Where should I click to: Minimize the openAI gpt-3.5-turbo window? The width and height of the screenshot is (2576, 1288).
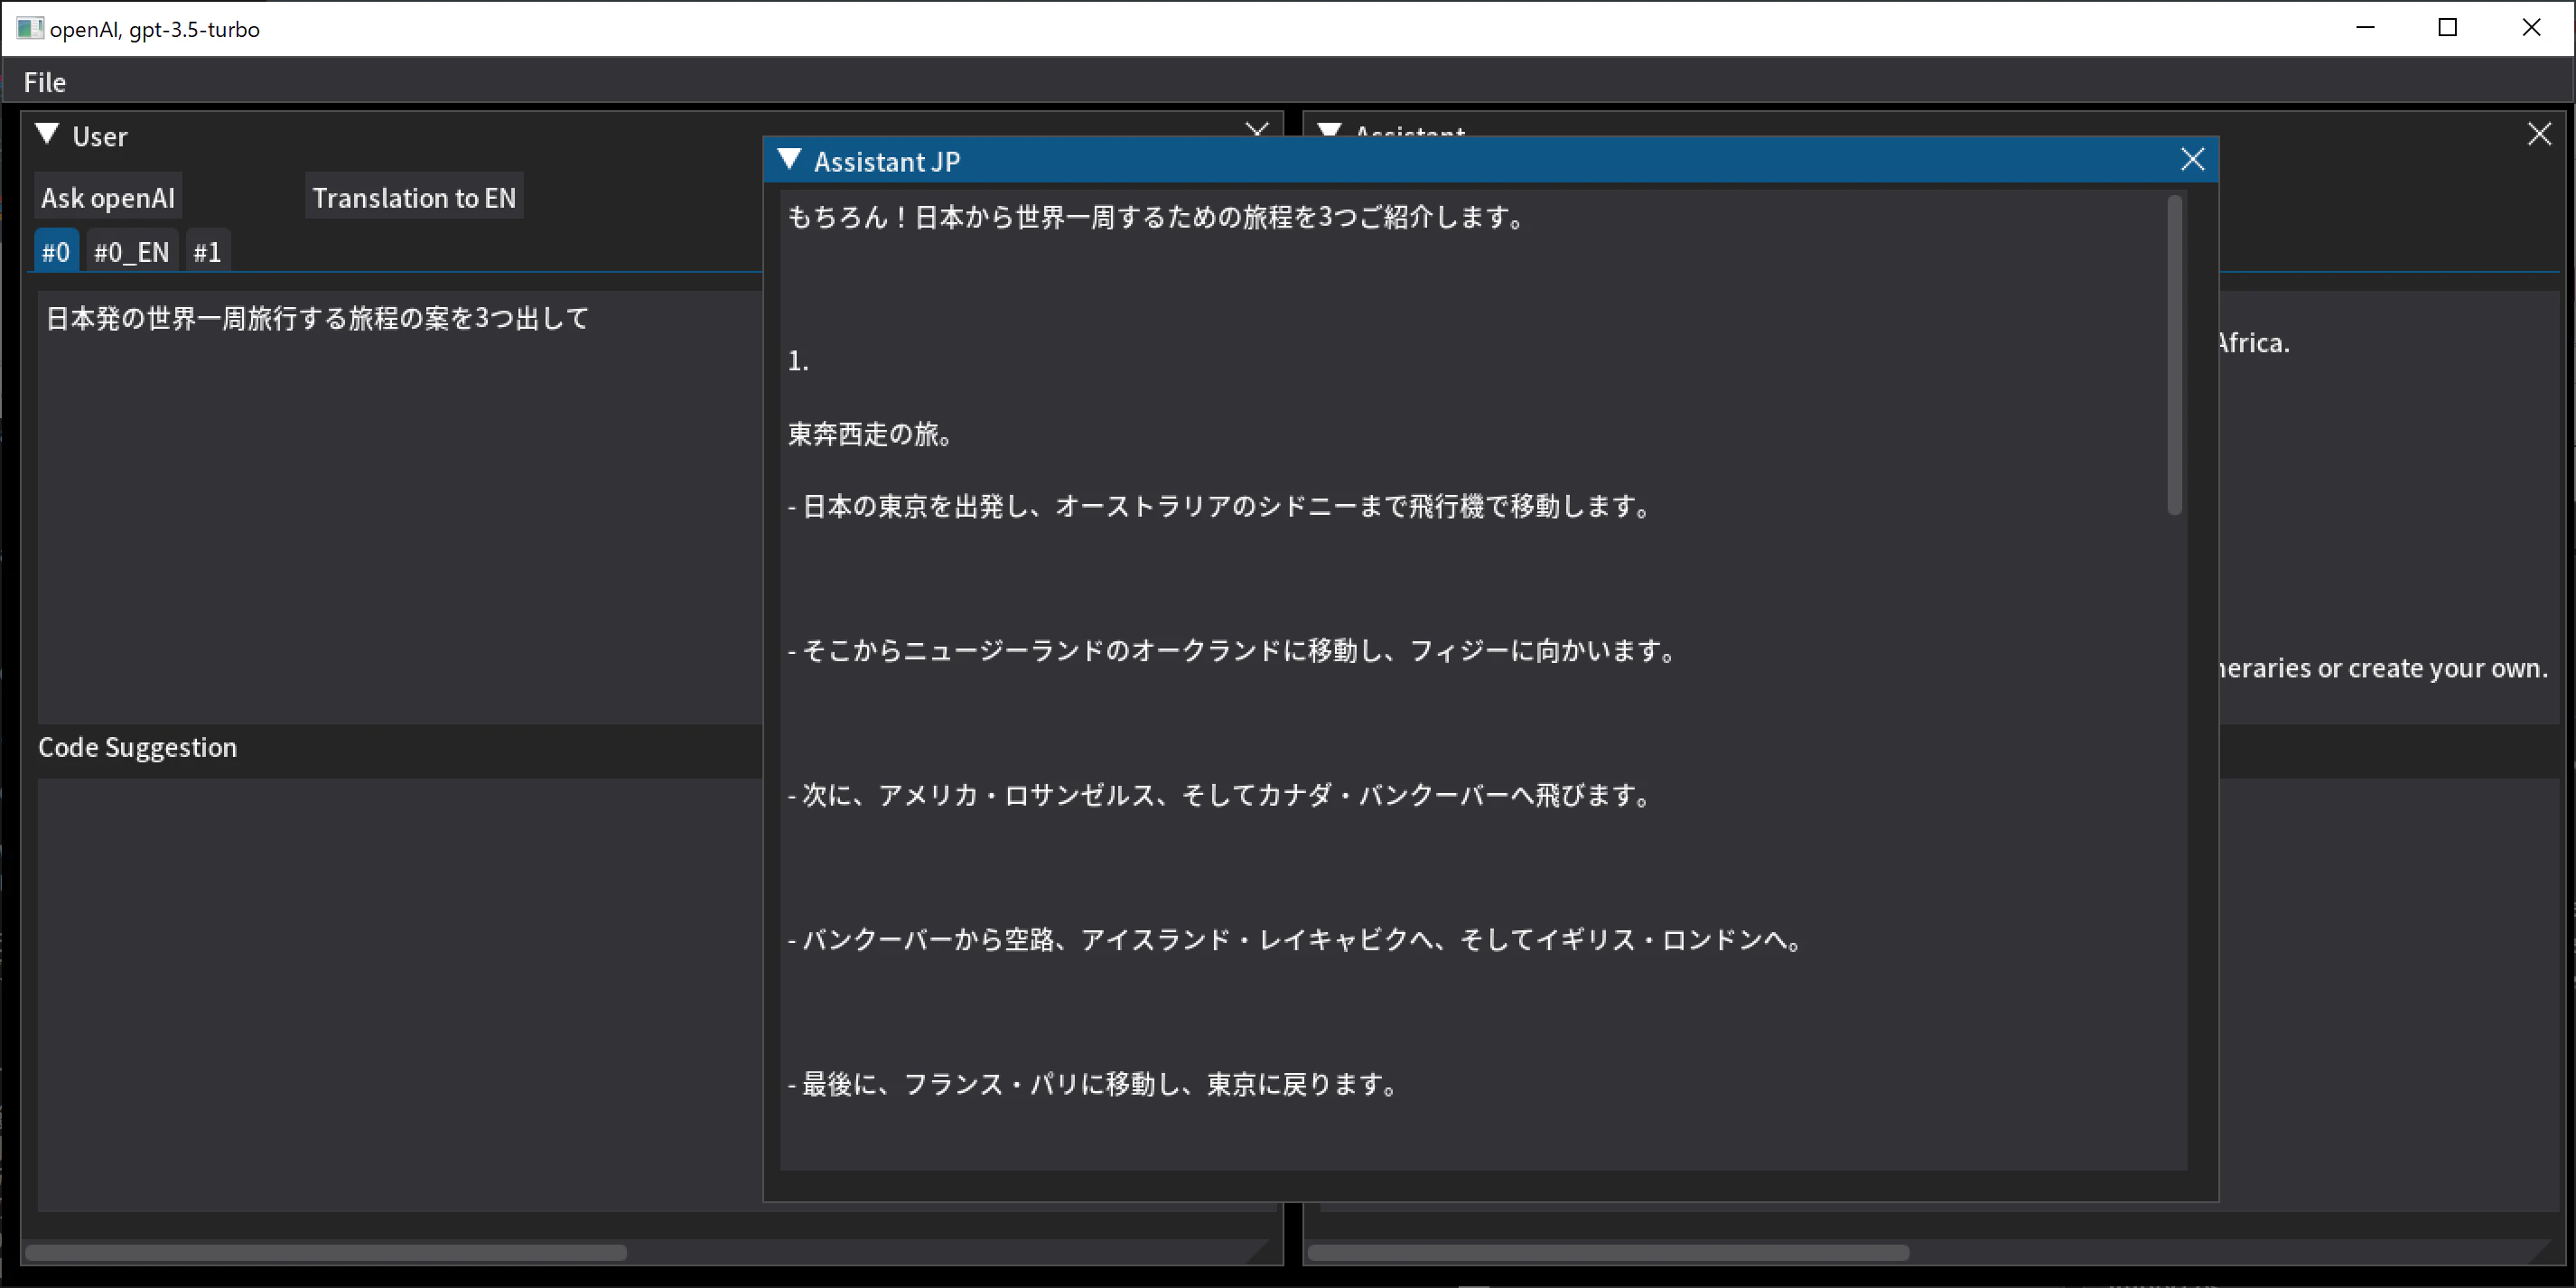click(2365, 28)
